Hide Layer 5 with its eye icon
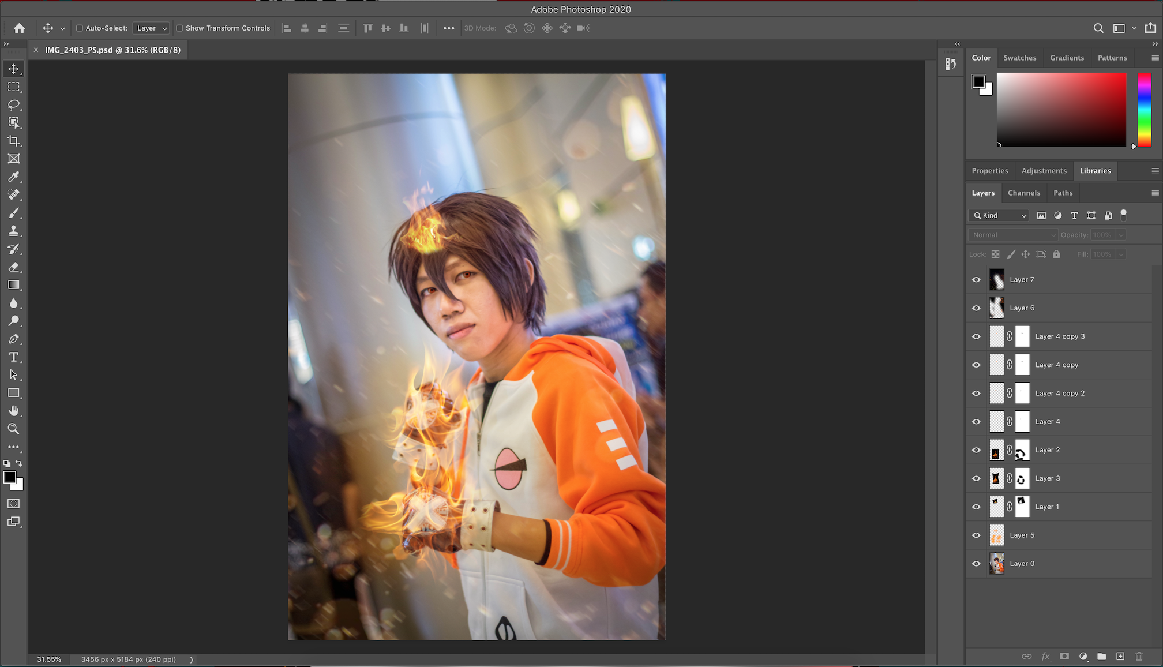Image resolution: width=1163 pixels, height=667 pixels. pos(976,535)
